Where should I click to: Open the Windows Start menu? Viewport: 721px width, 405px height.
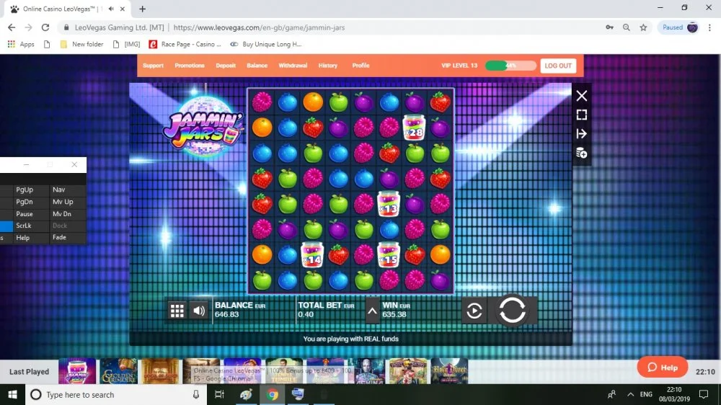[12, 395]
